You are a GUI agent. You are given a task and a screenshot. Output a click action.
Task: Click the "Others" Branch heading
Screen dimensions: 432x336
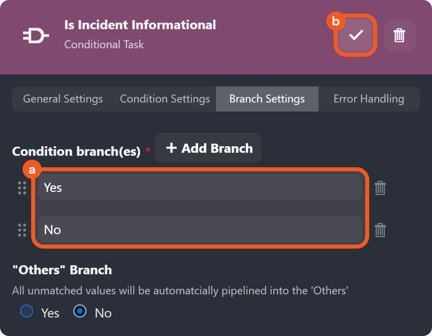coord(62,270)
